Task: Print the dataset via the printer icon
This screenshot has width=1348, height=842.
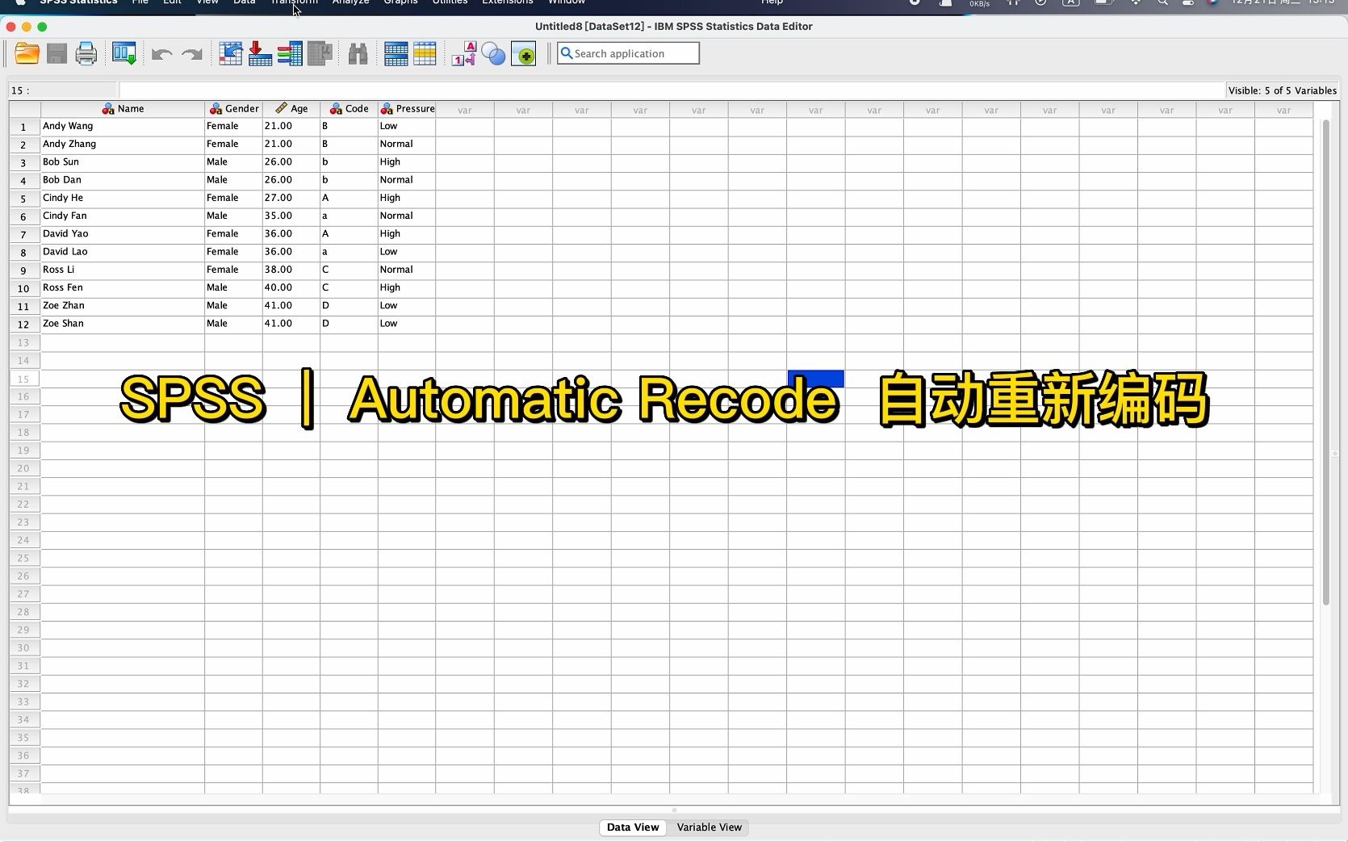Action: [85, 53]
